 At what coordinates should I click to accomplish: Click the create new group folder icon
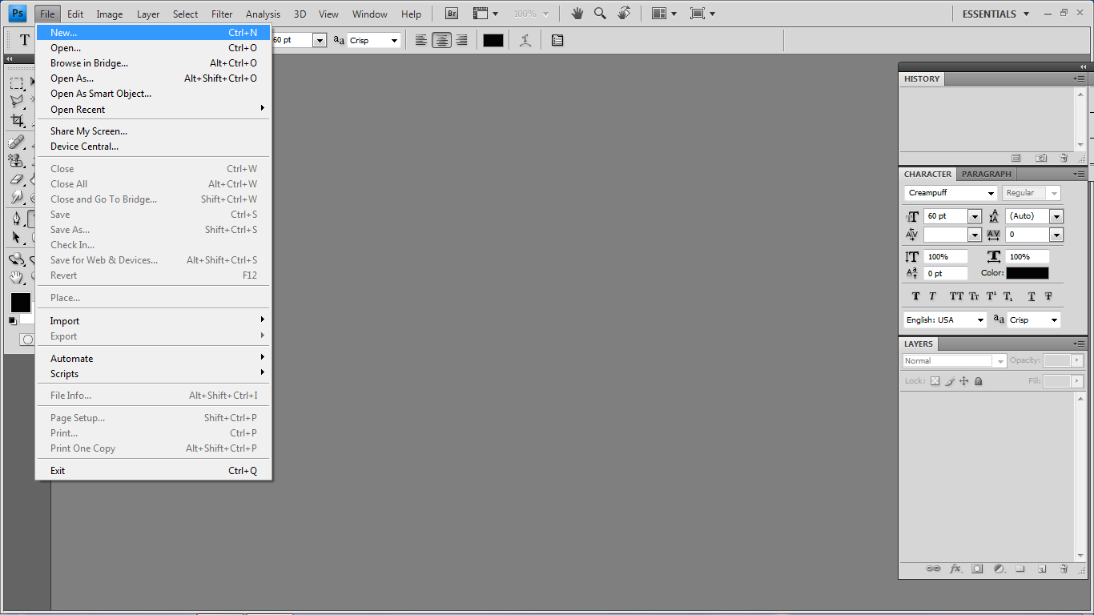[x=1020, y=569]
